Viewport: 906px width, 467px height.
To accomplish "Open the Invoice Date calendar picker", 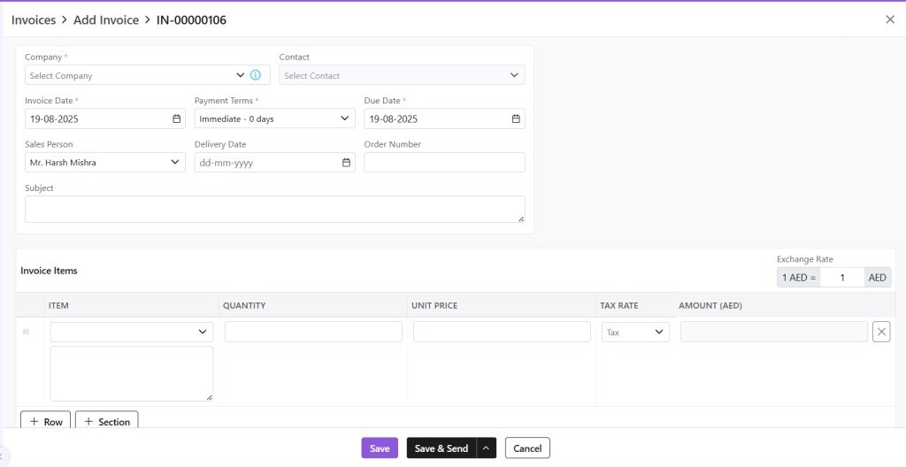I will coord(176,119).
